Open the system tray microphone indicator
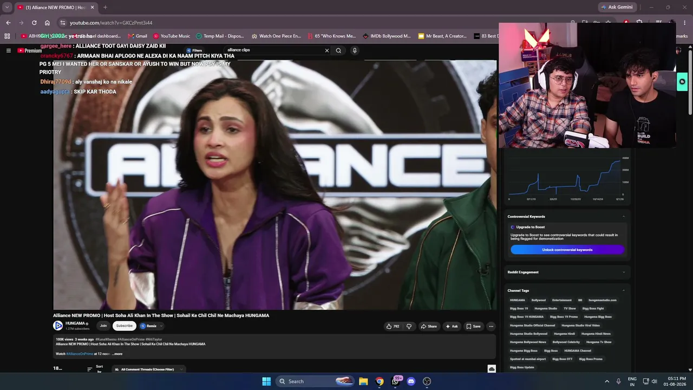The height and width of the screenshot is (390, 693). 618,381
